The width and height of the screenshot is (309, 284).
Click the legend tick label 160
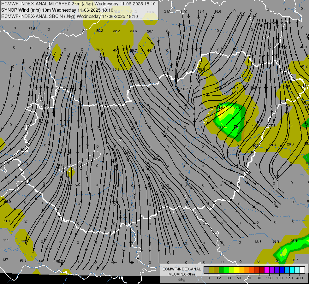tap(279, 278)
